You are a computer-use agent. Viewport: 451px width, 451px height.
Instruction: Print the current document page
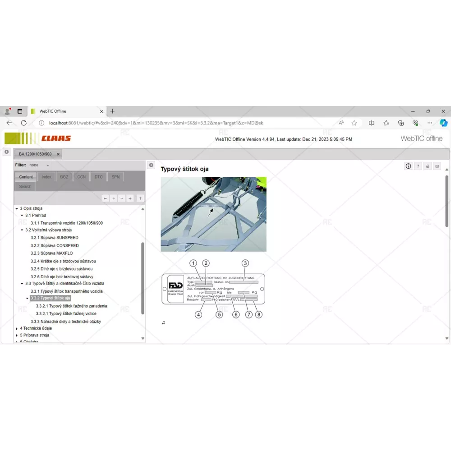coord(428,166)
